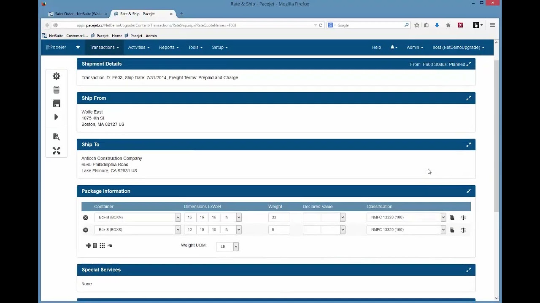The image size is (540, 303).
Task: Click weight field showing 33
Action: [x=279, y=217]
